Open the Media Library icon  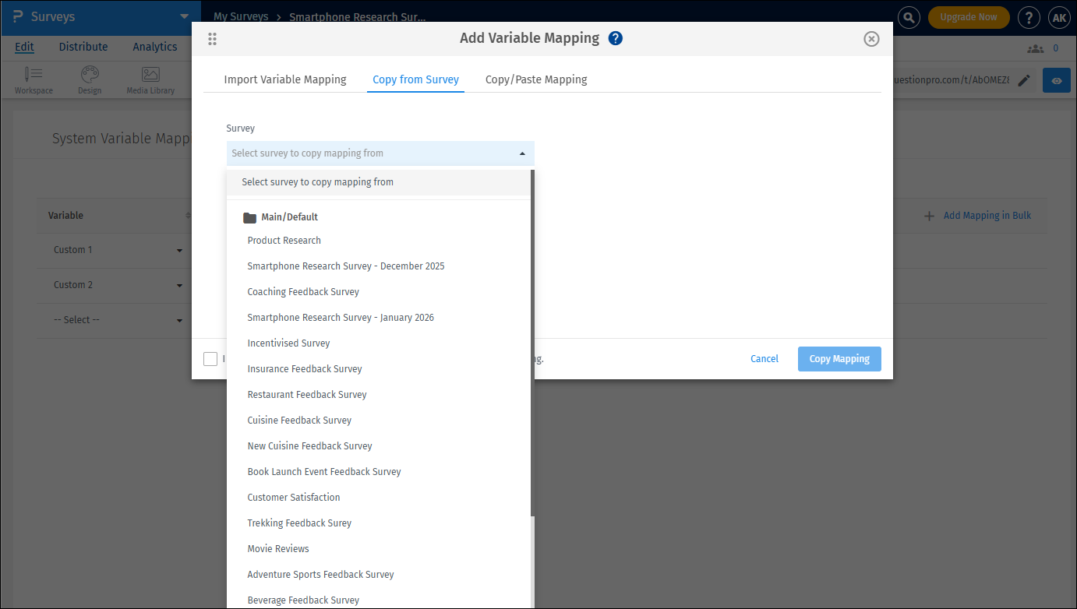150,79
